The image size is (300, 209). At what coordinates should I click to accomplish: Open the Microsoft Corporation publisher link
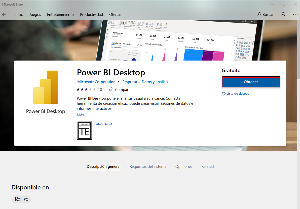tap(96, 82)
